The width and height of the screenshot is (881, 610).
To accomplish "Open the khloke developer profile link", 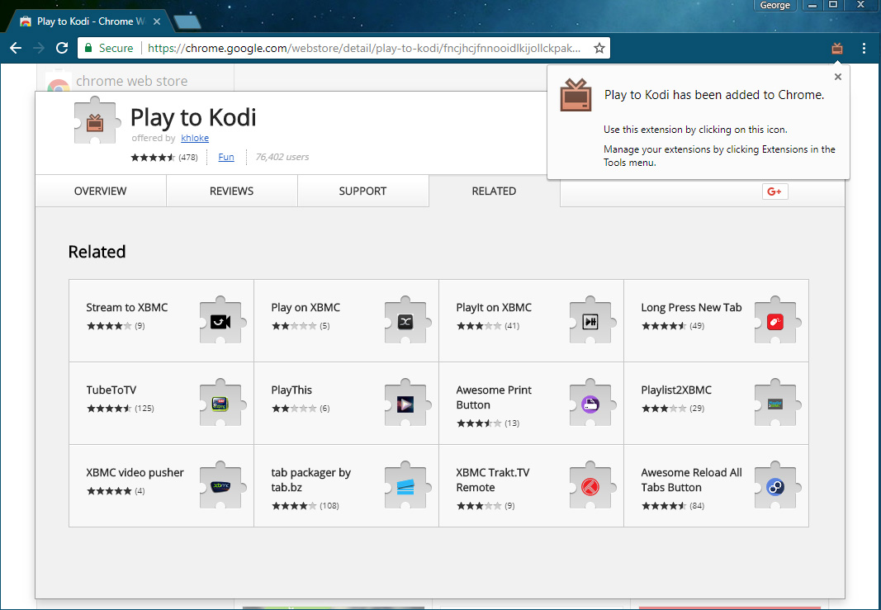I will (194, 138).
